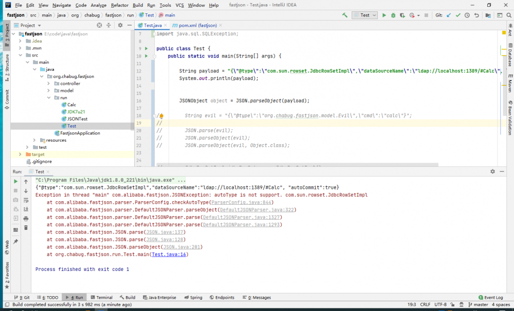Update project via the blue Git download arrow

(x=448, y=15)
